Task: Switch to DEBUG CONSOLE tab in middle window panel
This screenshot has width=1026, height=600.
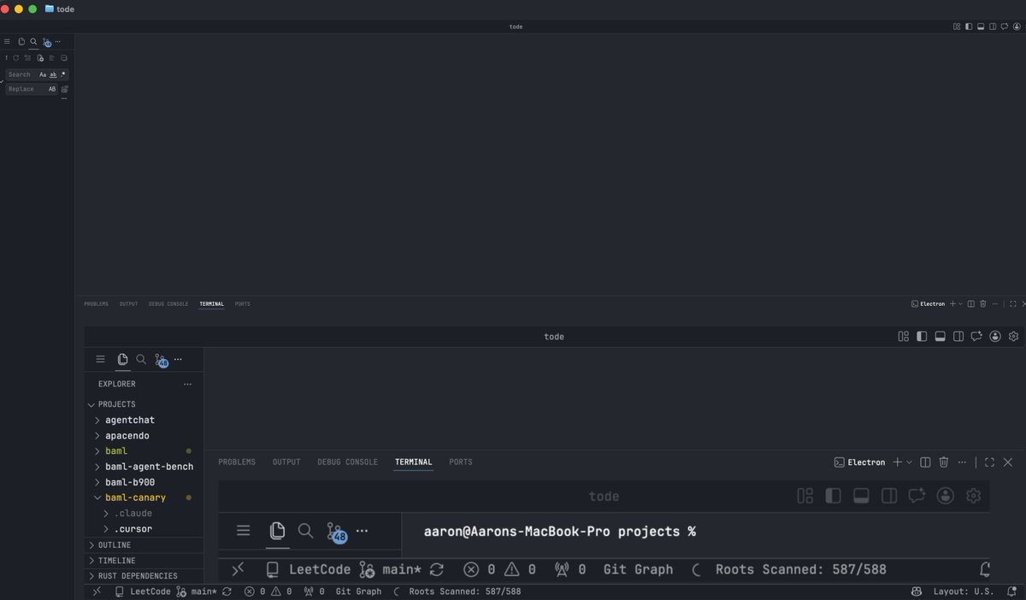Action: click(347, 462)
